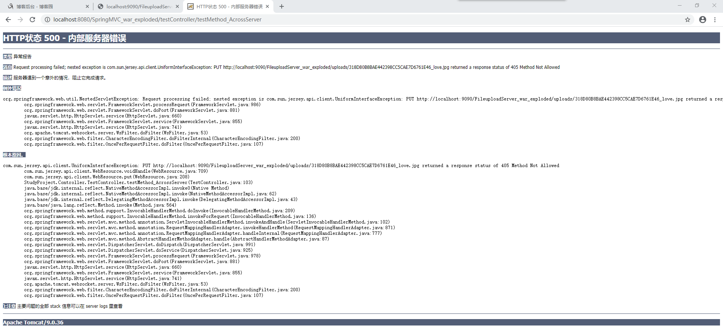
Task: Click the FrameworkServlet.processRequest(FrameworkServlet.java:978) line
Action: (x=142, y=256)
